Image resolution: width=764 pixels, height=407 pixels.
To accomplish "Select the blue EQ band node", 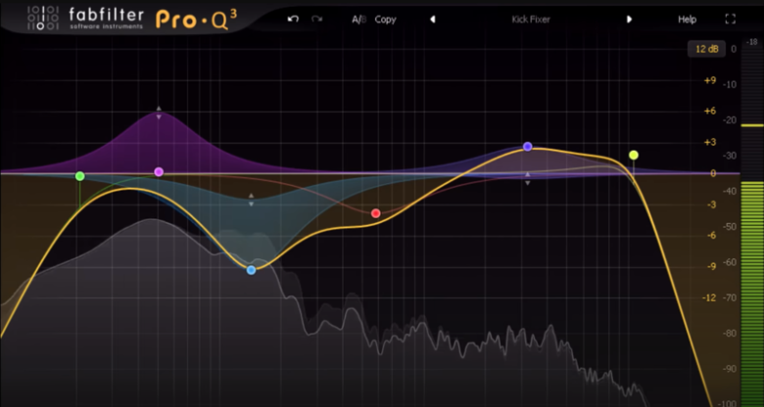I will (251, 270).
